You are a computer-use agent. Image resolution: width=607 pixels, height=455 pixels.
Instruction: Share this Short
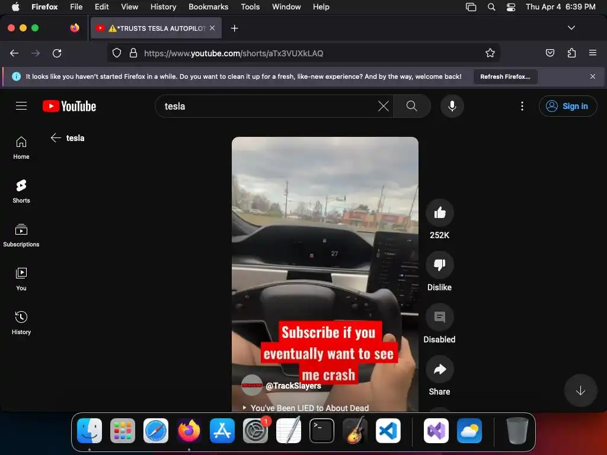point(439,370)
